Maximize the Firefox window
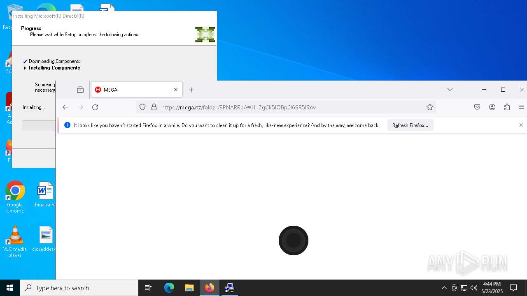Screen dimensions: 527x296 pos(503,90)
